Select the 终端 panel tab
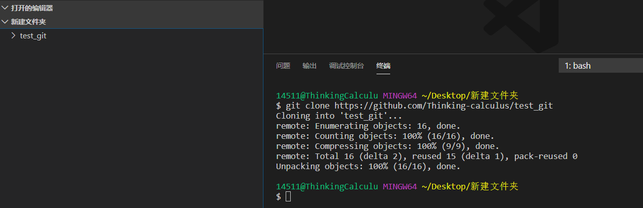Image resolution: width=643 pixels, height=208 pixels. [x=383, y=66]
